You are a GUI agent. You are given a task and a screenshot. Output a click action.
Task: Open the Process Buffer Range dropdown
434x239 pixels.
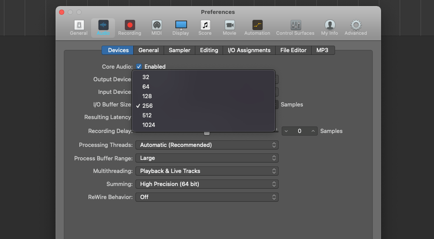click(x=207, y=158)
